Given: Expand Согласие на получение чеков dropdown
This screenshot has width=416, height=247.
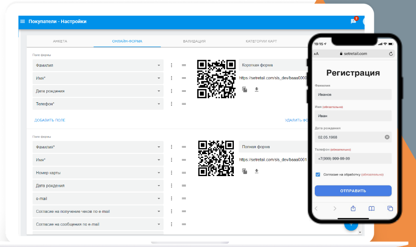Looking at the screenshot, I should 159,212.
